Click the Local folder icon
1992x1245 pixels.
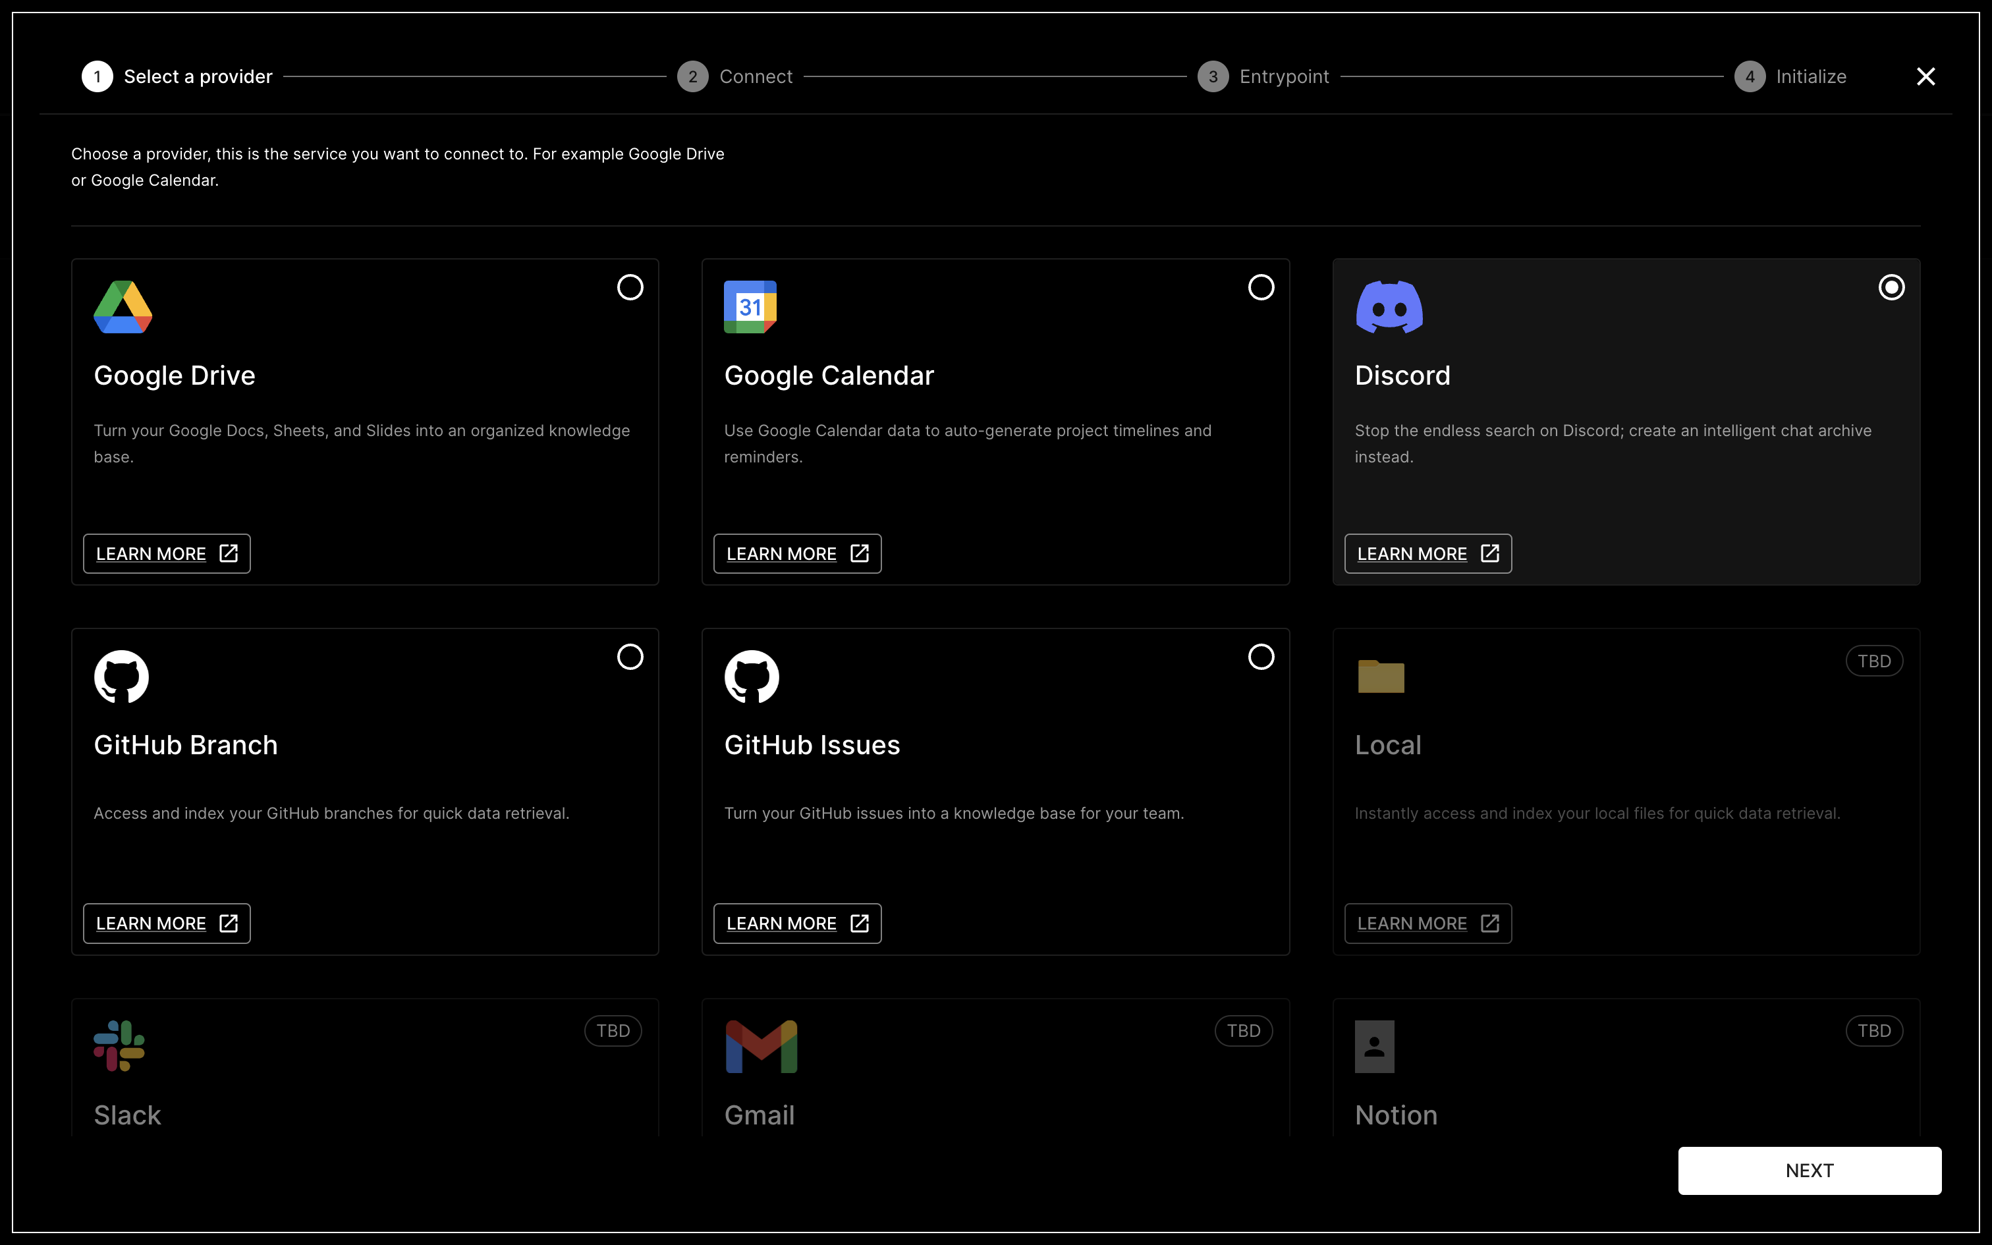(1381, 676)
